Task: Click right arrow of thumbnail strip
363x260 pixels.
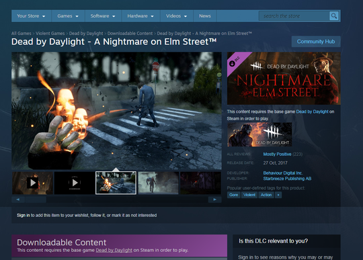Action: point(215,200)
